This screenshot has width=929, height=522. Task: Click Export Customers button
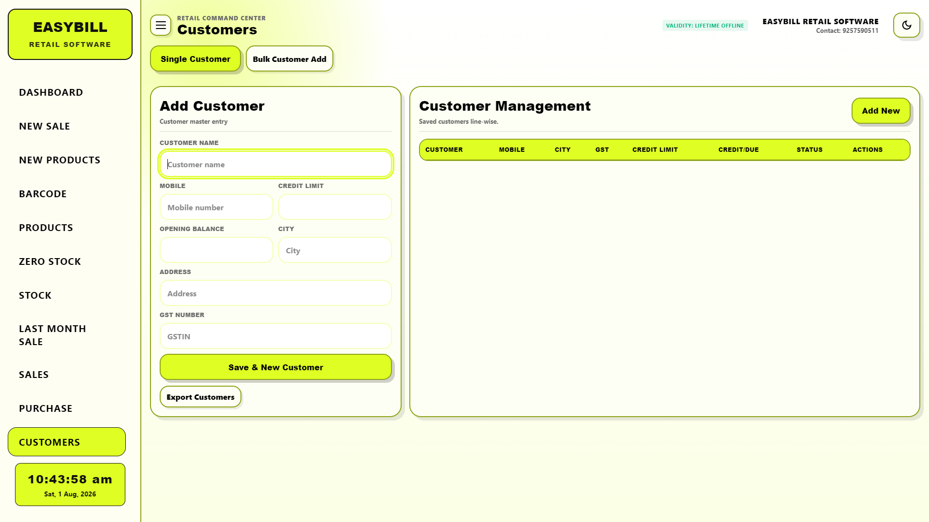(x=200, y=397)
